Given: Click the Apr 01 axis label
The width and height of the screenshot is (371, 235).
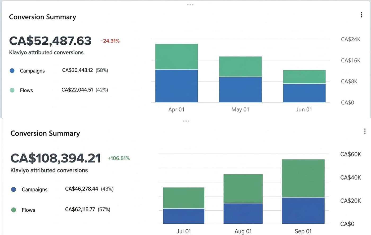Looking at the screenshot, I should [x=176, y=110].
